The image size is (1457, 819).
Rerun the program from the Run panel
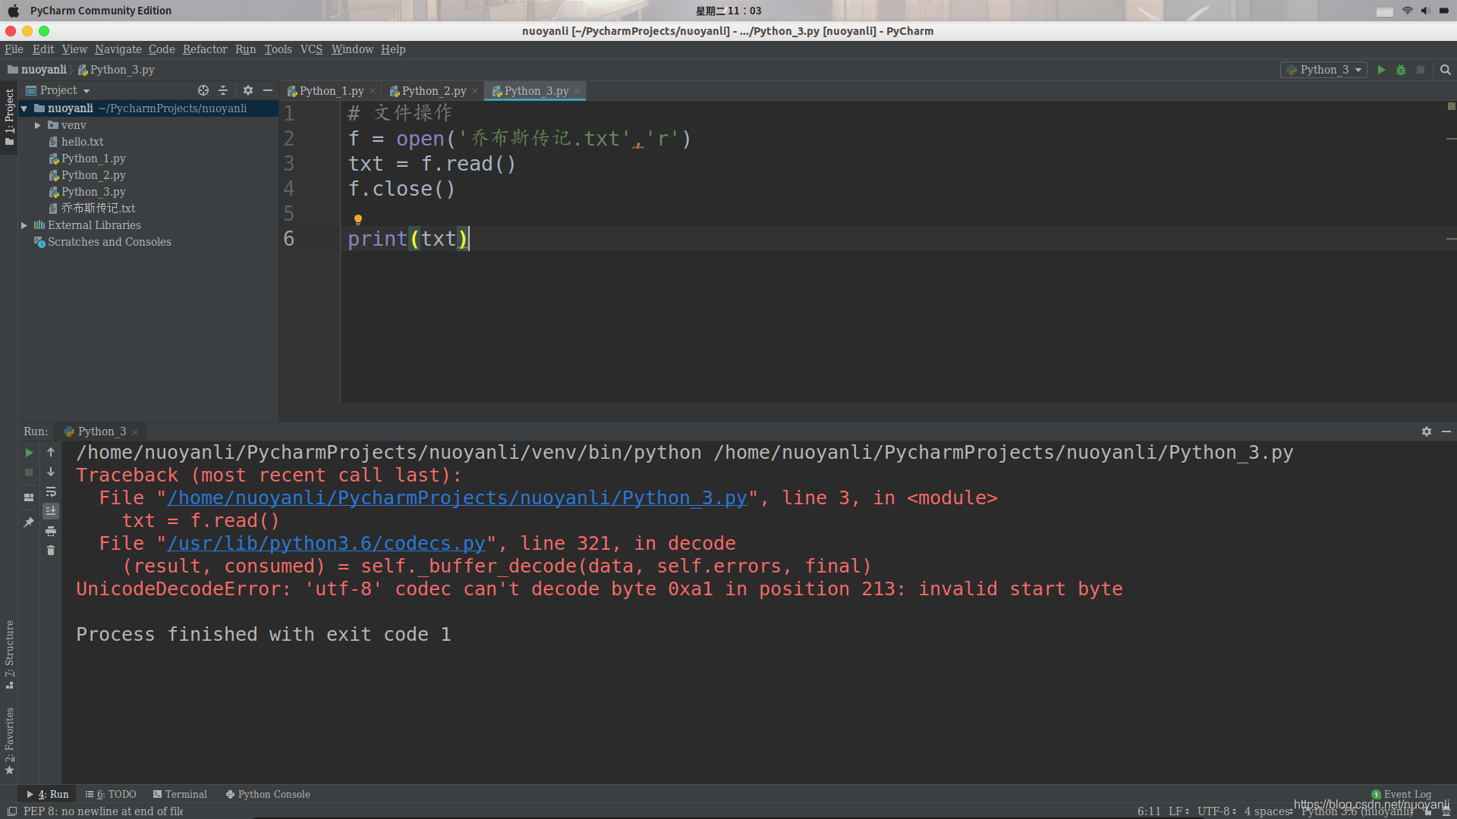coord(29,453)
